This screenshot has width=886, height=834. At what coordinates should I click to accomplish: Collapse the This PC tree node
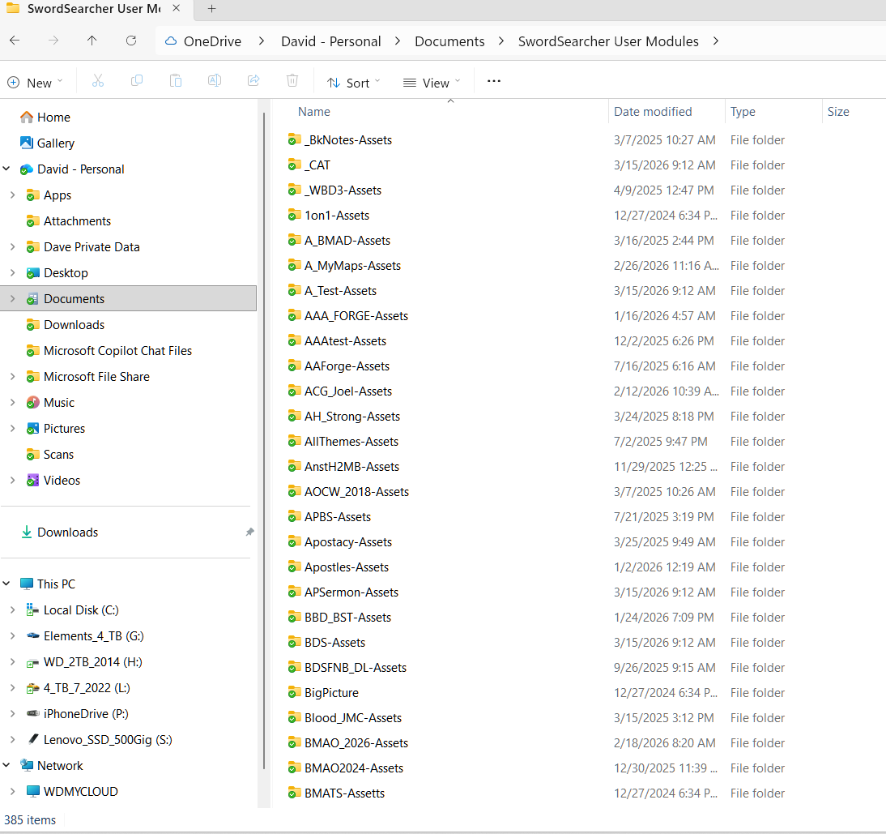(x=6, y=584)
